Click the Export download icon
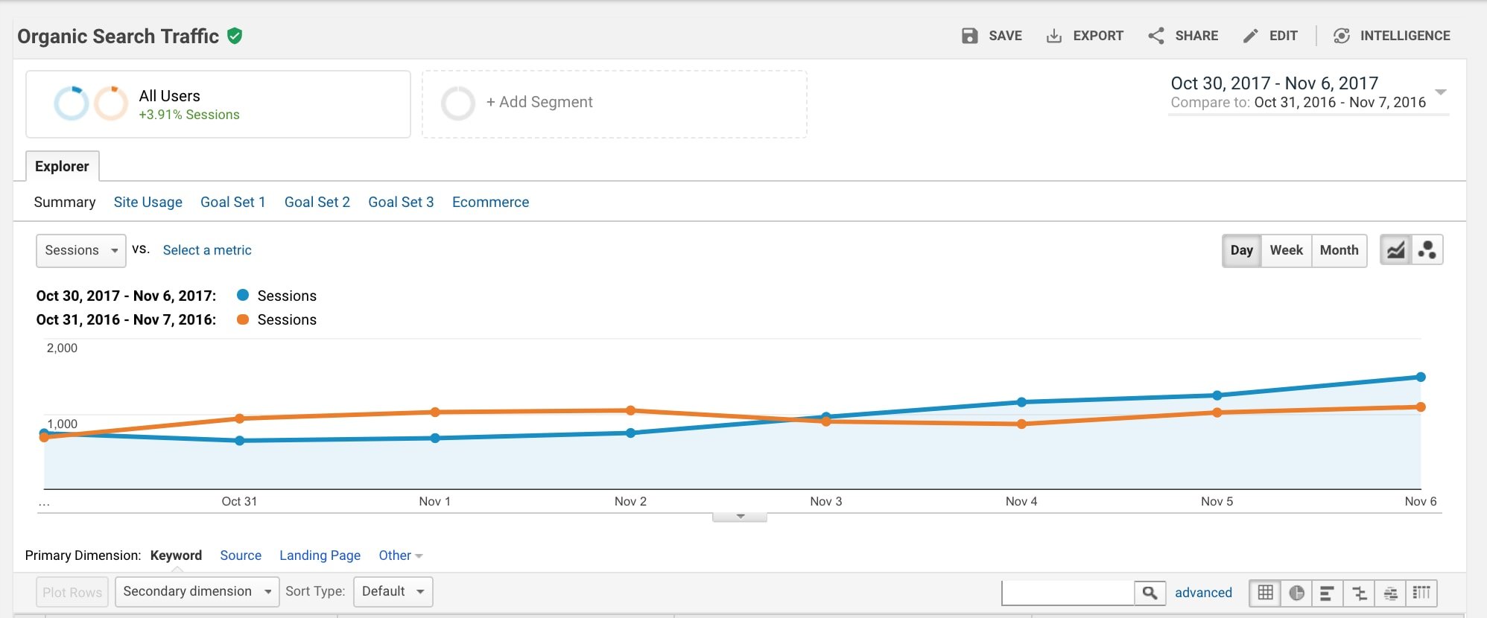The height and width of the screenshot is (618, 1487). coord(1053,36)
